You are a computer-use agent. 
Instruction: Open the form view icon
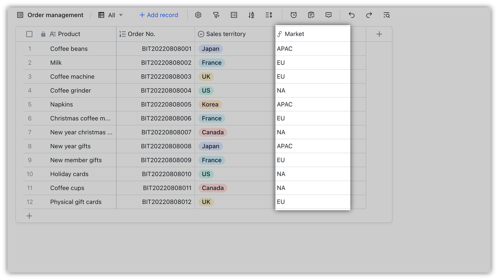point(311,15)
